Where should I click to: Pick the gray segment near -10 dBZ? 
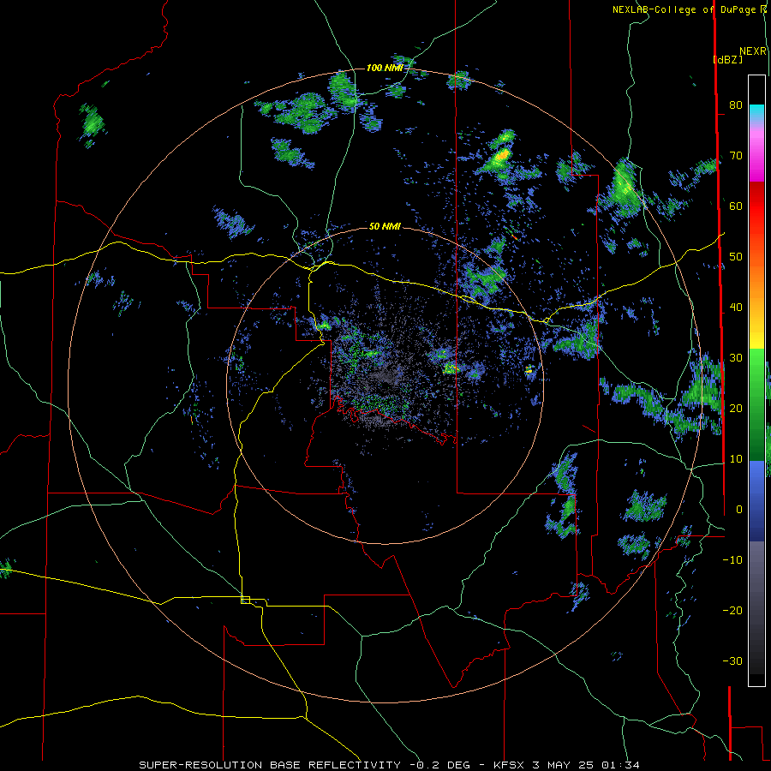756,565
